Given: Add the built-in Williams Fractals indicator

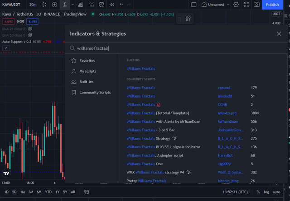Looking at the screenshot, I should pos(141,69).
